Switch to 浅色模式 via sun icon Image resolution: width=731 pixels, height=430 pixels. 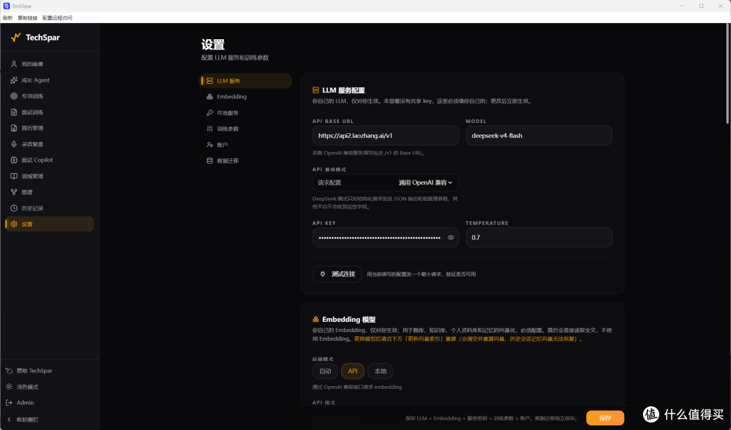point(9,387)
